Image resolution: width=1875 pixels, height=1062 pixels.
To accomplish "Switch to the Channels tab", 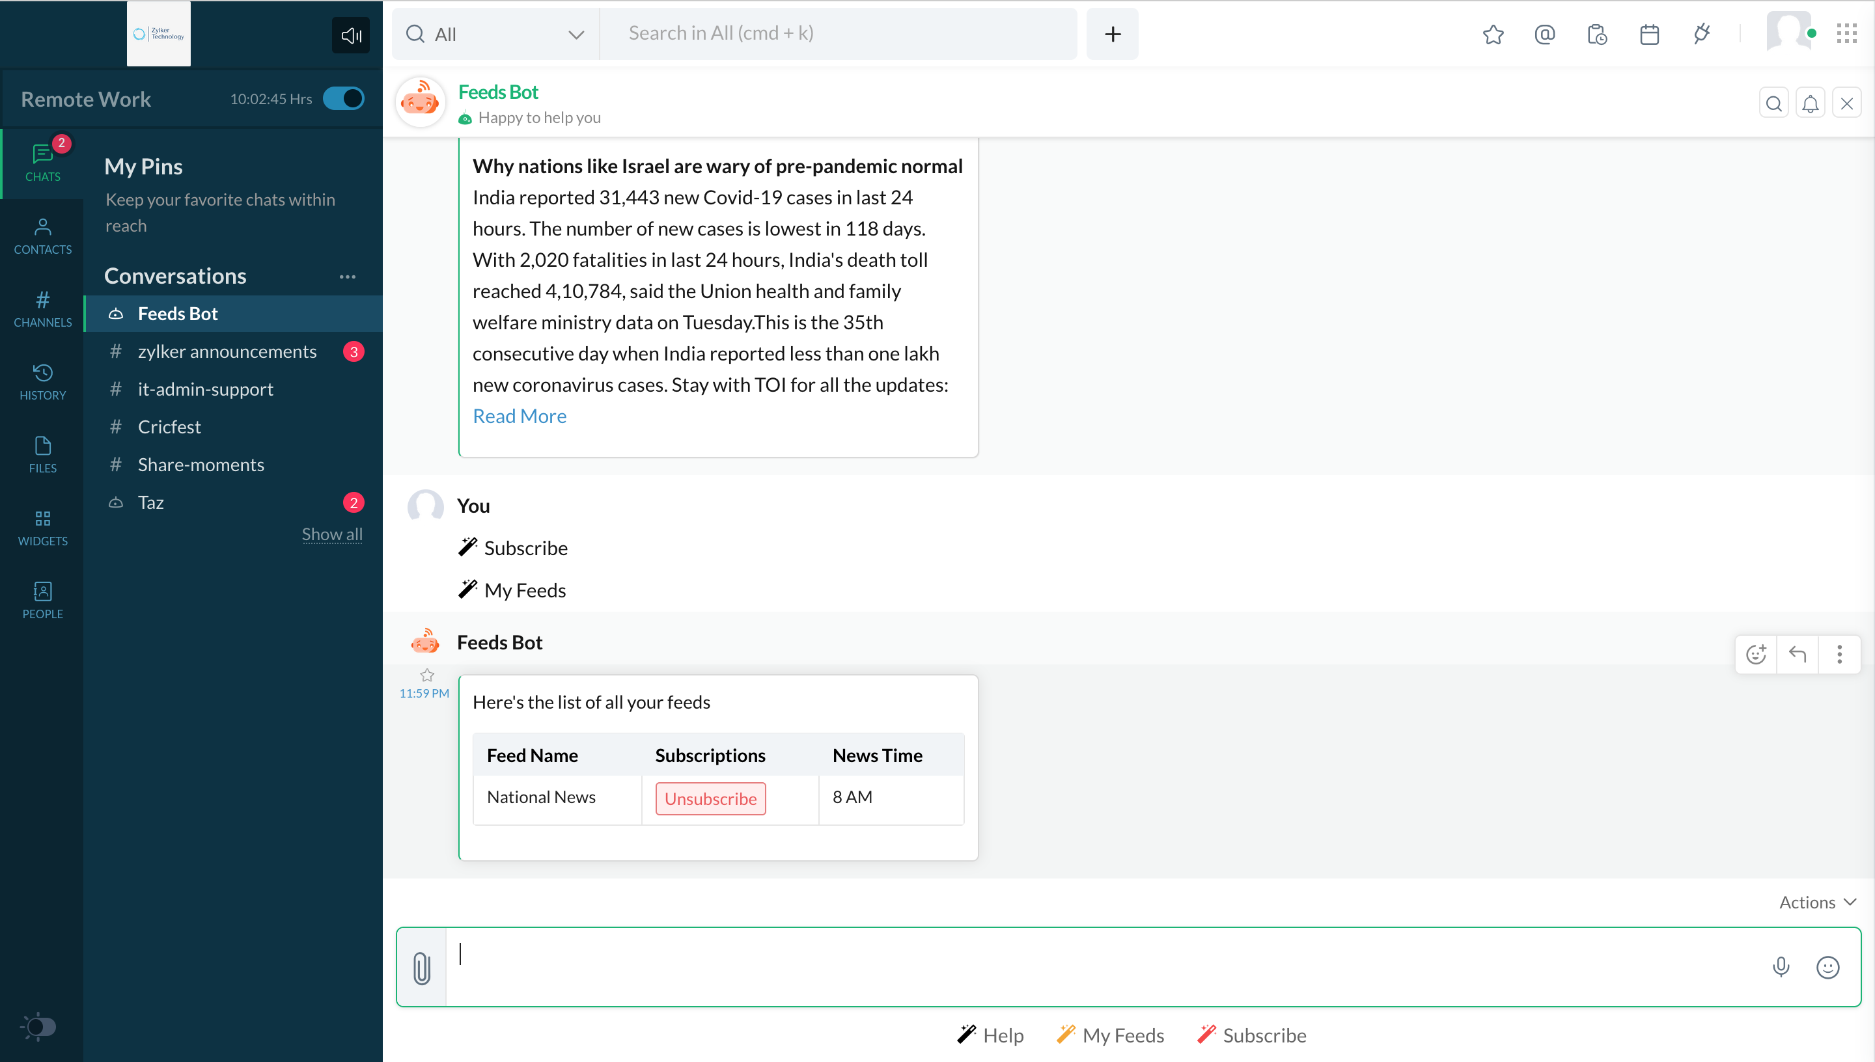I will coord(42,308).
